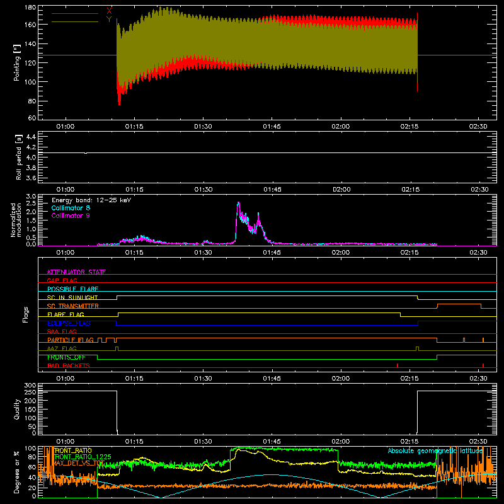Click the Normalized modulation axis title

click(x=16, y=220)
